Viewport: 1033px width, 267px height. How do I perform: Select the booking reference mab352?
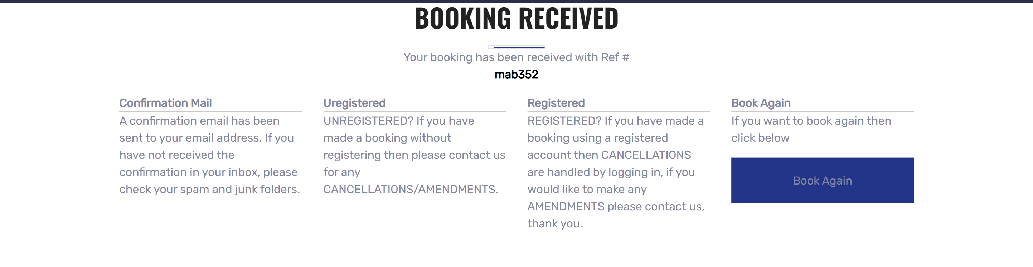516,74
